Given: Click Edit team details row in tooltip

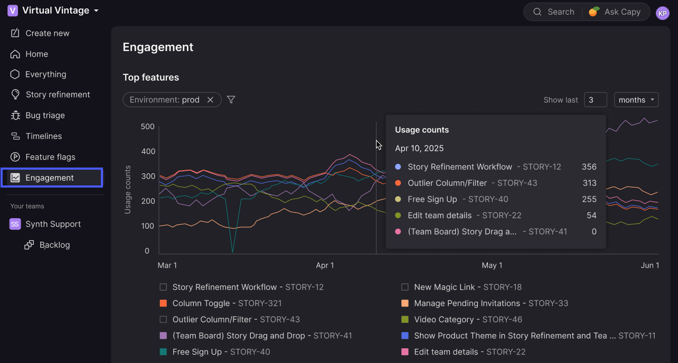Looking at the screenshot, I should point(496,215).
